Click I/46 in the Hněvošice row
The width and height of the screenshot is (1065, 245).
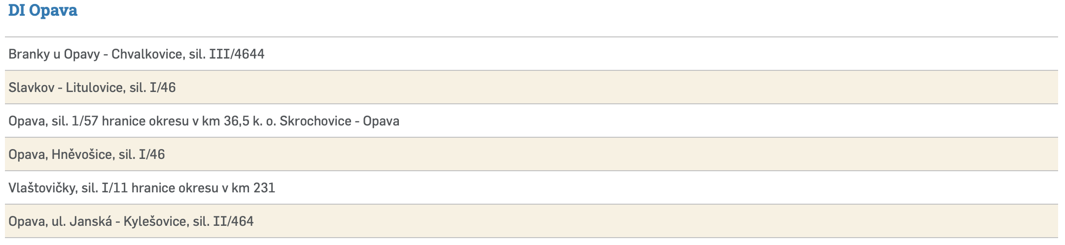click(x=152, y=154)
